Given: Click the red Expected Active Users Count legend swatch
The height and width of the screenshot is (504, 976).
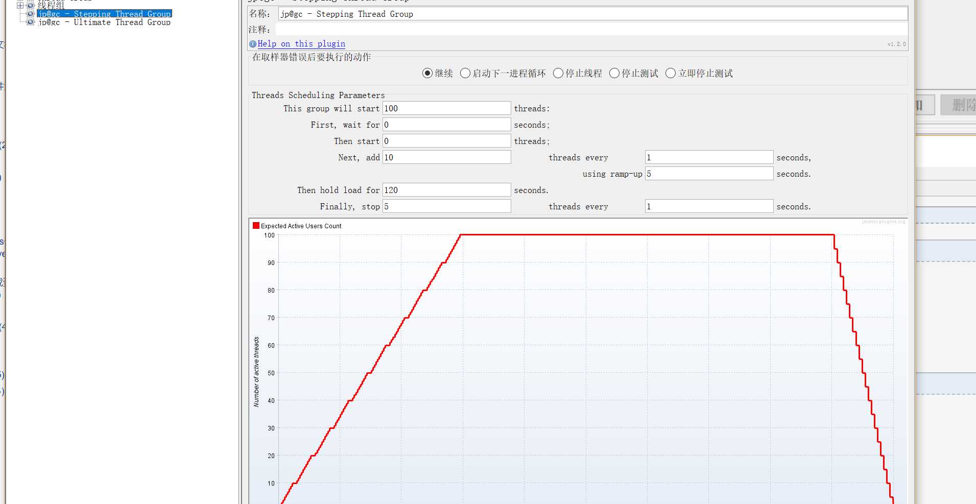Looking at the screenshot, I should [256, 226].
